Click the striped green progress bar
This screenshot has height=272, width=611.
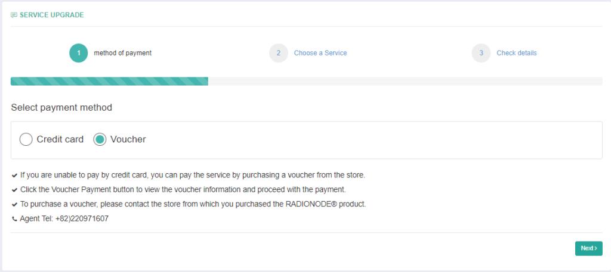(x=110, y=81)
